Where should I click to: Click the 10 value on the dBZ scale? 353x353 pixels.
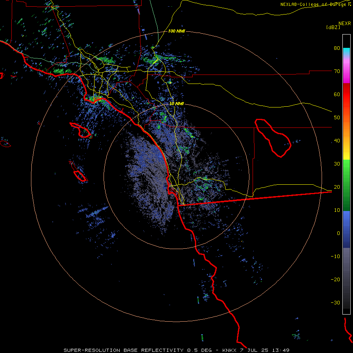click(337, 210)
